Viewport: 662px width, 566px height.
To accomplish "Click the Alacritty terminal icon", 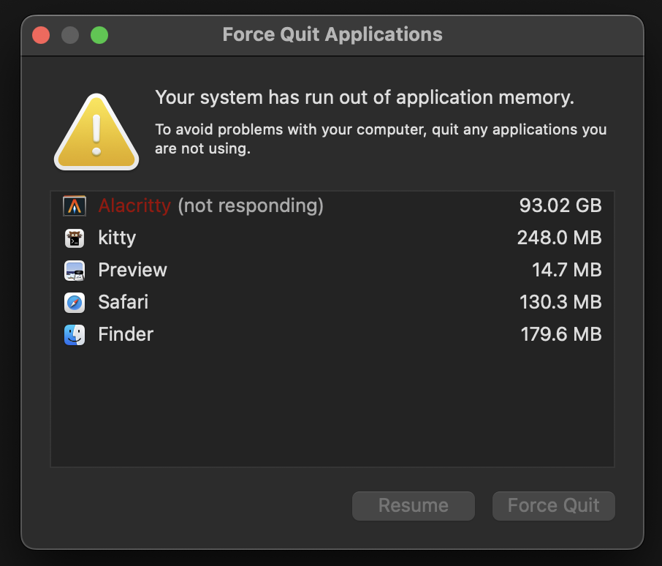I will pos(74,205).
